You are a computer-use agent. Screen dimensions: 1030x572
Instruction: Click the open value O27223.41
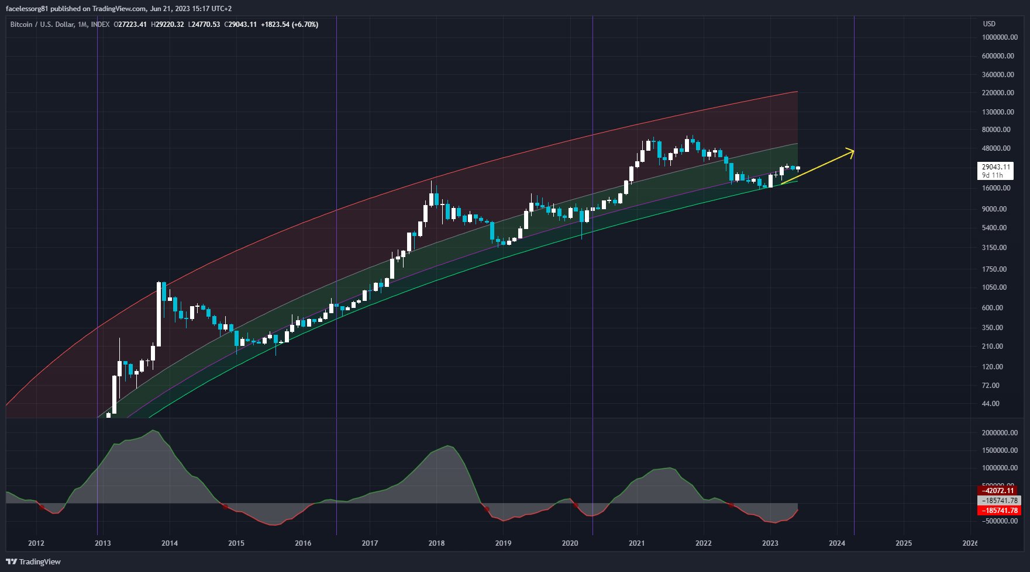[x=130, y=25]
